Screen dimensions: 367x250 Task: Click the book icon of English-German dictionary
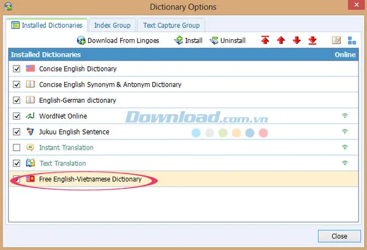pyautogui.click(x=31, y=100)
